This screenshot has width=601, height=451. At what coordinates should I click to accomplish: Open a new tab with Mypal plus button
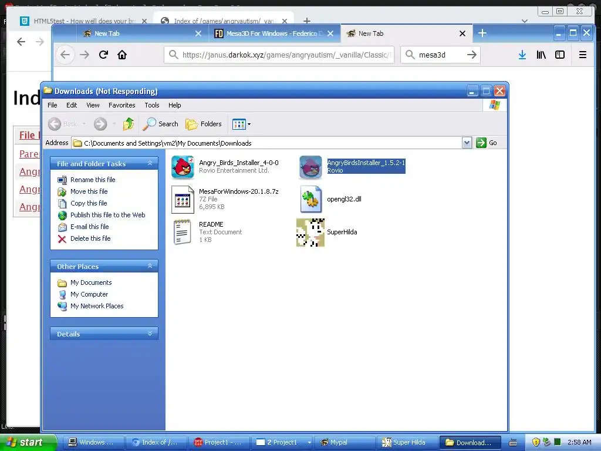[x=482, y=33]
